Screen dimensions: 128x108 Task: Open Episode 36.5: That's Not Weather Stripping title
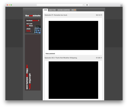coord(61,58)
